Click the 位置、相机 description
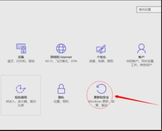The width and height of the screenshot is (162, 131). pos(61,101)
